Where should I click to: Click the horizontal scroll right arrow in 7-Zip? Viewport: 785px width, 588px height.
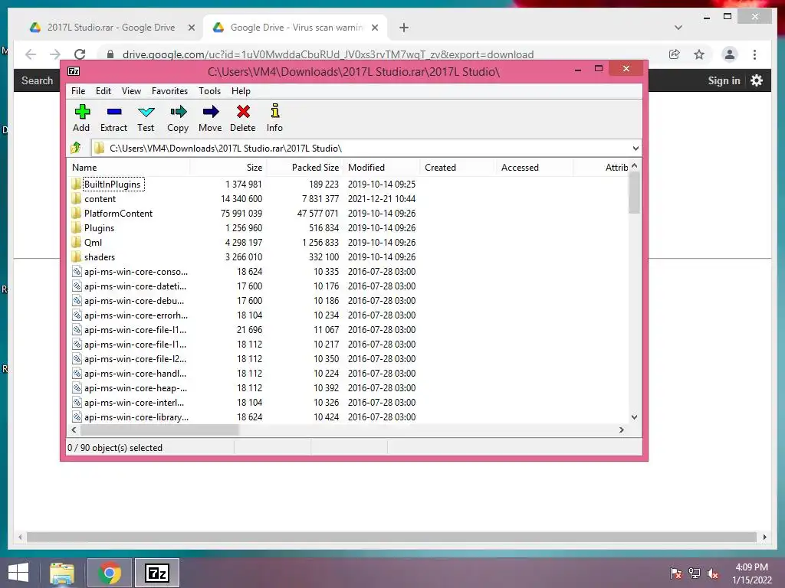point(622,430)
